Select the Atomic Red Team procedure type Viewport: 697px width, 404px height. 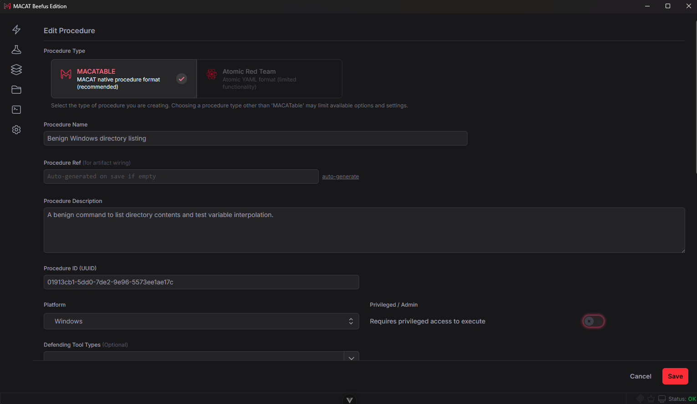click(x=270, y=79)
